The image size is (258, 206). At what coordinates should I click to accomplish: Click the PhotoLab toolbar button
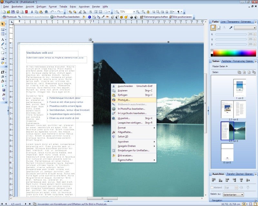pos(10,17)
